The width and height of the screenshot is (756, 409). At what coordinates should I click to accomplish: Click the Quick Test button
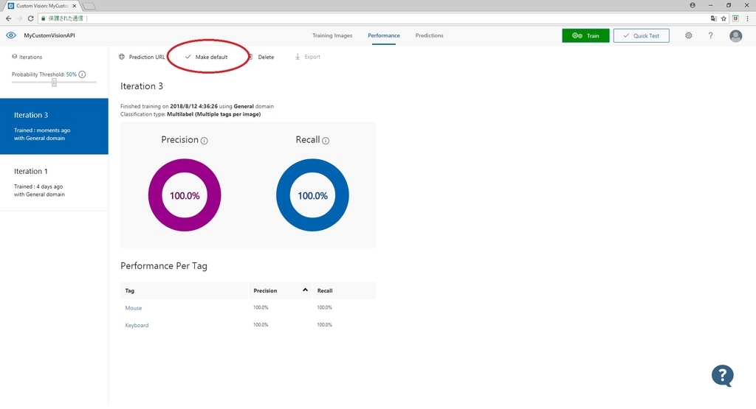pyautogui.click(x=642, y=35)
